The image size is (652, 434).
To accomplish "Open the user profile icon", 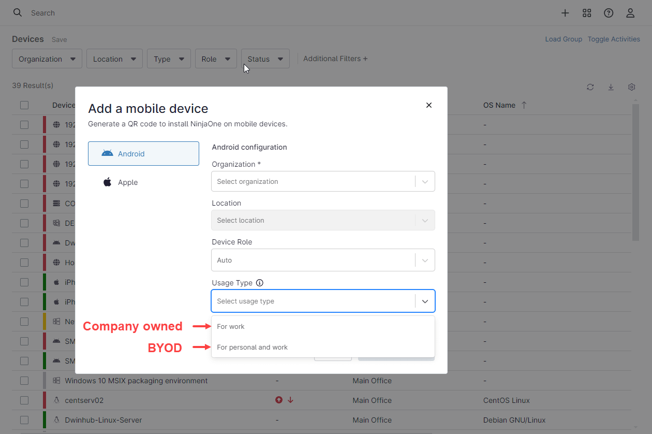I will (x=630, y=12).
